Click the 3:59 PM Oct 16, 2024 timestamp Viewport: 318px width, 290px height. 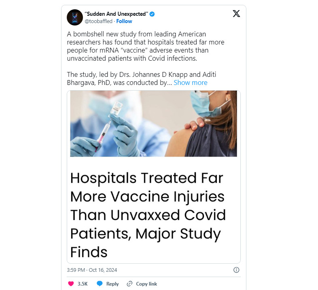pyautogui.click(x=92, y=270)
